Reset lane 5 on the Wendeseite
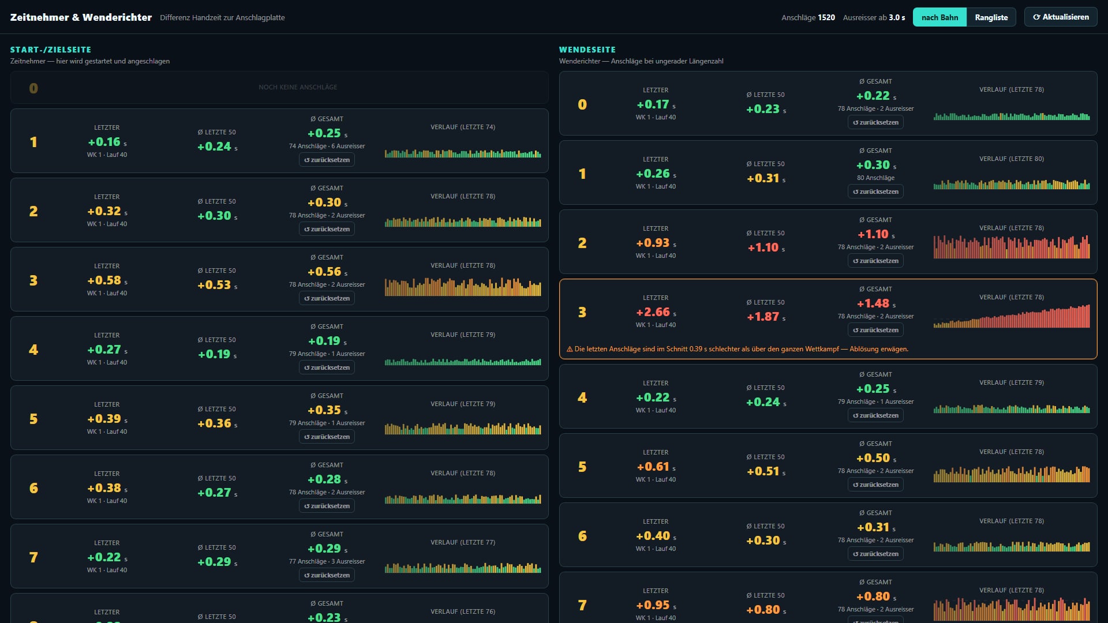This screenshot has height=623, width=1108. pyautogui.click(x=875, y=485)
